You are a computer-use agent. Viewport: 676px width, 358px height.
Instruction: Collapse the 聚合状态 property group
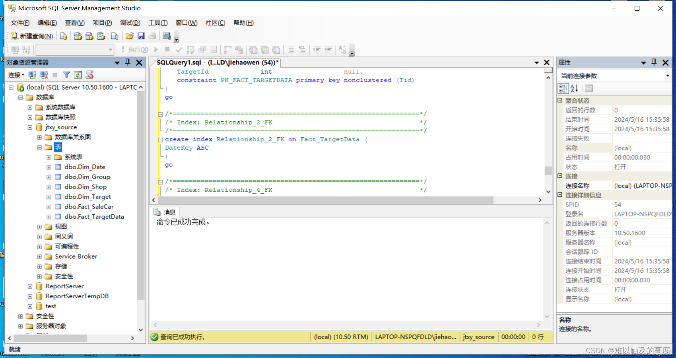pyautogui.click(x=560, y=100)
